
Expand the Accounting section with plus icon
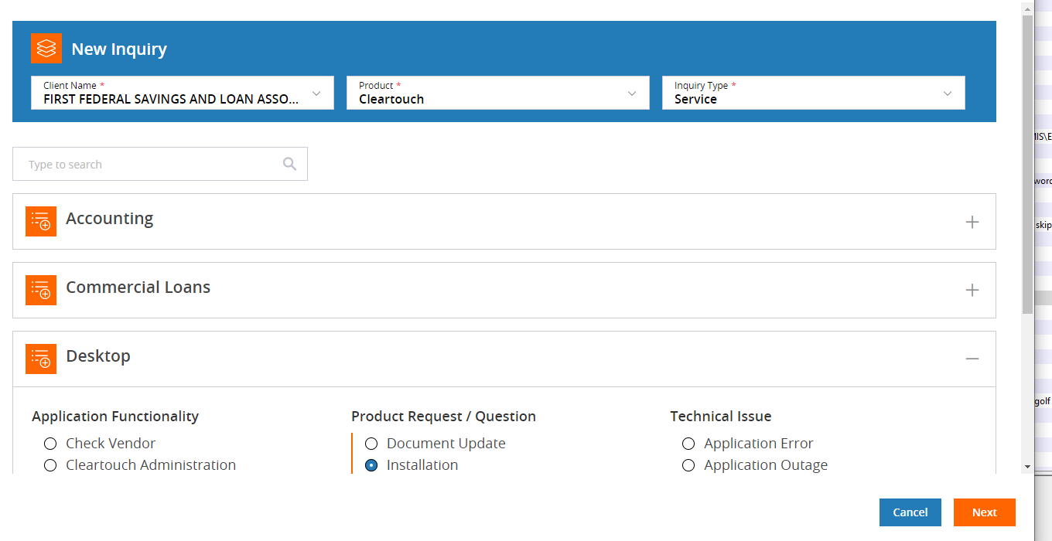pos(972,222)
